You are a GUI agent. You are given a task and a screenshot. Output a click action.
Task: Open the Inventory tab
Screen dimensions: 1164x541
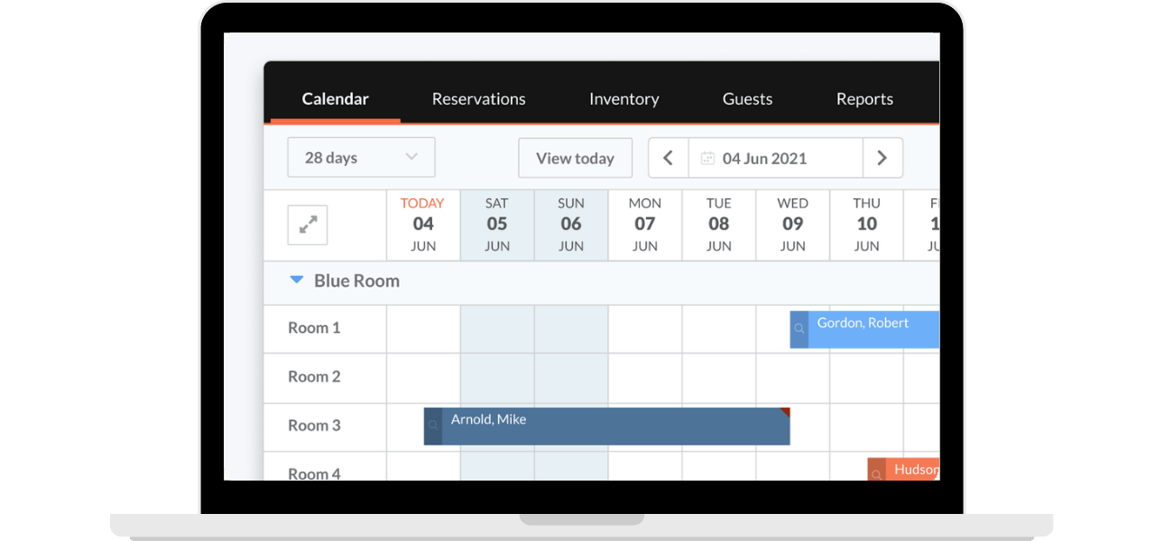(x=624, y=99)
